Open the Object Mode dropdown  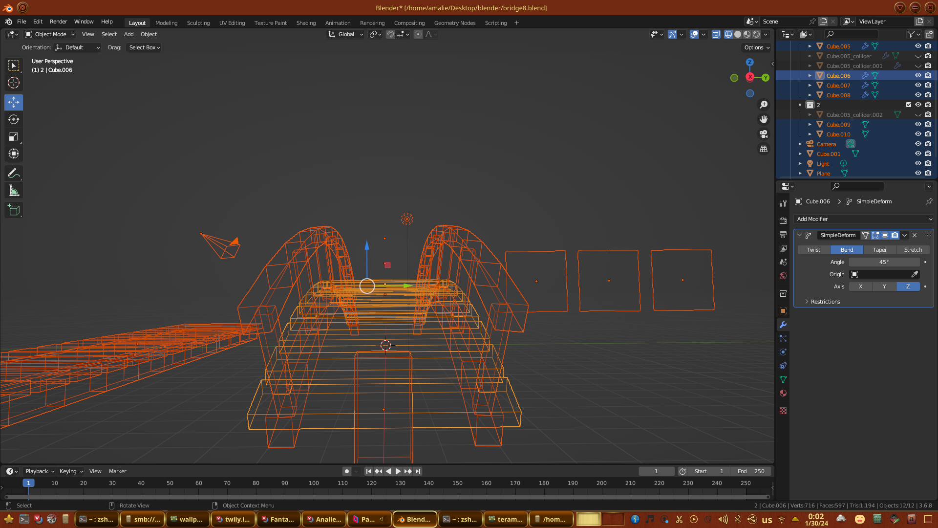coord(50,34)
